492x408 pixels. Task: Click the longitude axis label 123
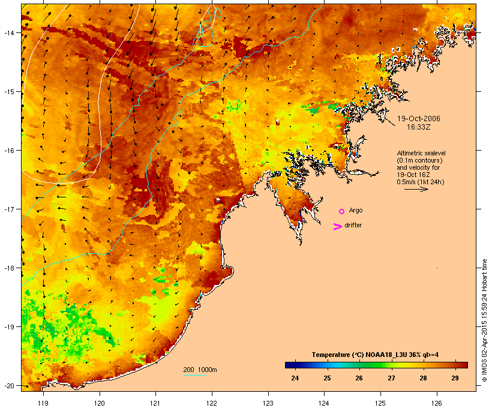click(268, 403)
